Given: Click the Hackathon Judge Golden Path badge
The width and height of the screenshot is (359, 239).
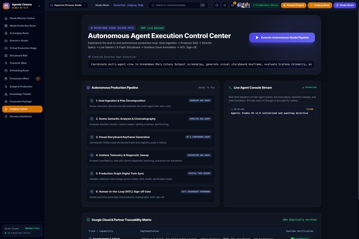Looking at the screenshot, I should tap(112, 28).
